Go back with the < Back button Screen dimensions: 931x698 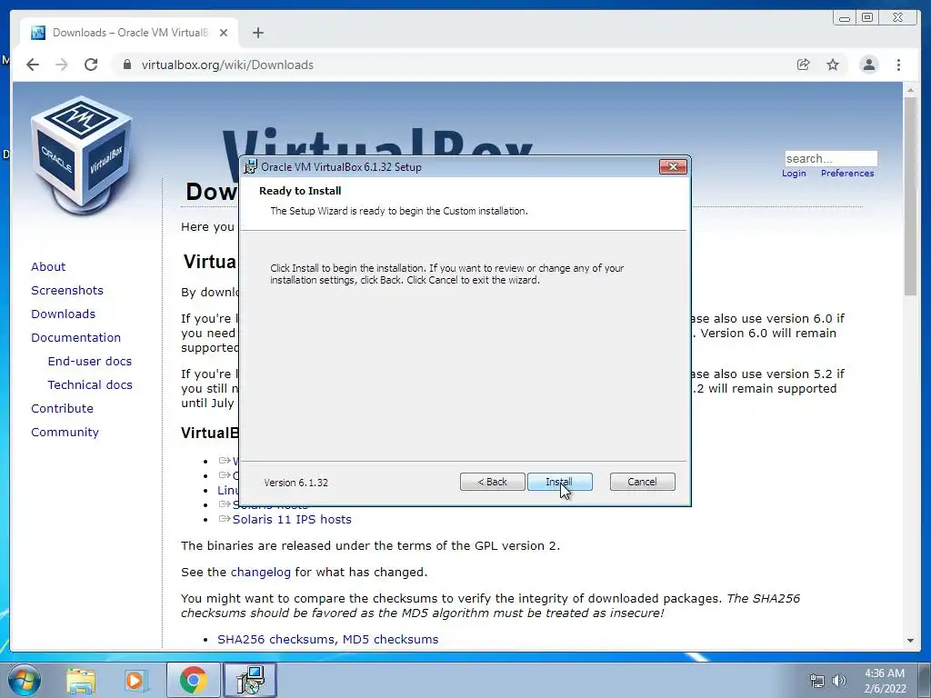[492, 482]
